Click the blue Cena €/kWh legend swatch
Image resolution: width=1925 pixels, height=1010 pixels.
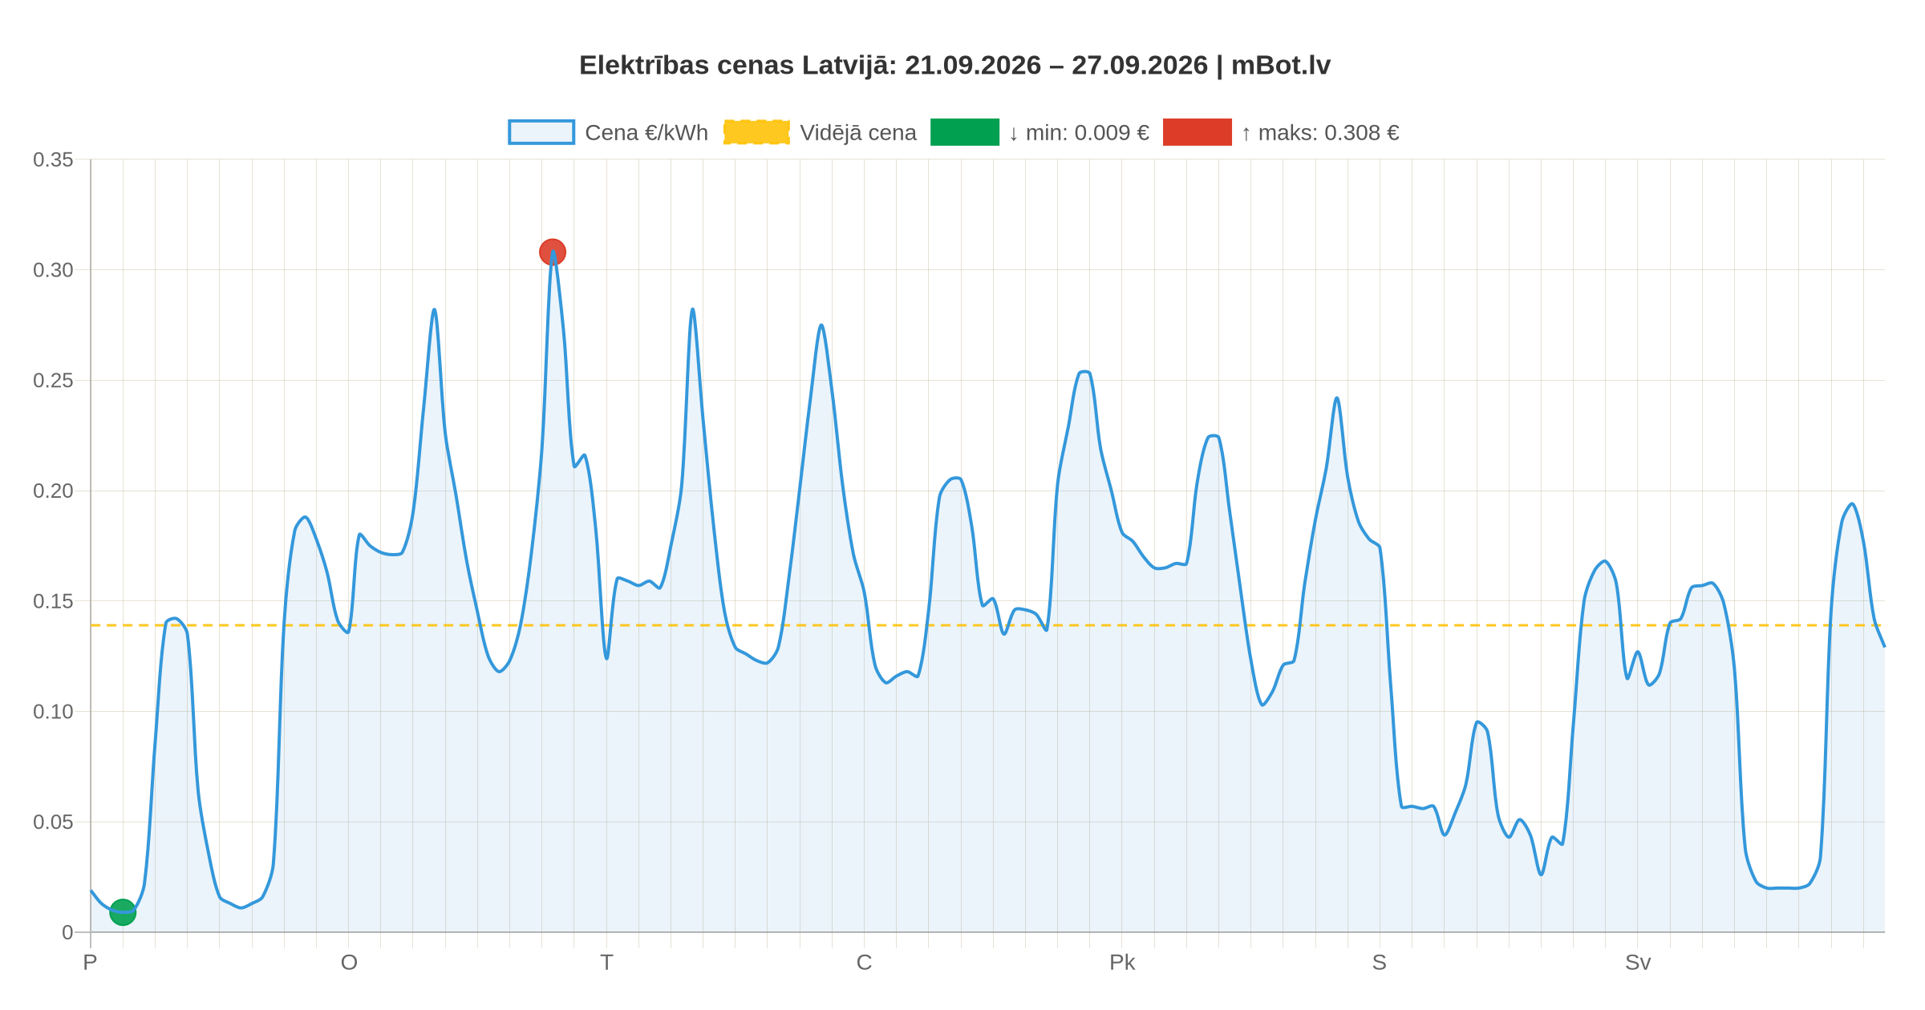[x=541, y=132]
